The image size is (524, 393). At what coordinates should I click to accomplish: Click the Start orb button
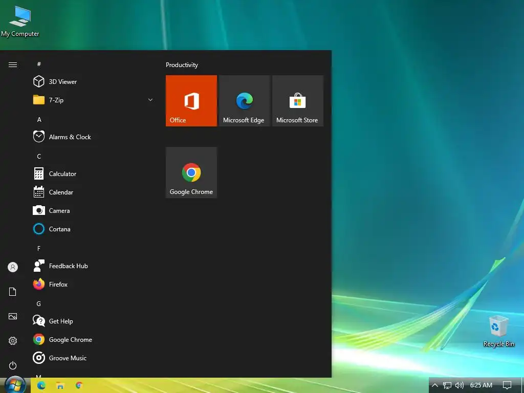pyautogui.click(x=15, y=385)
